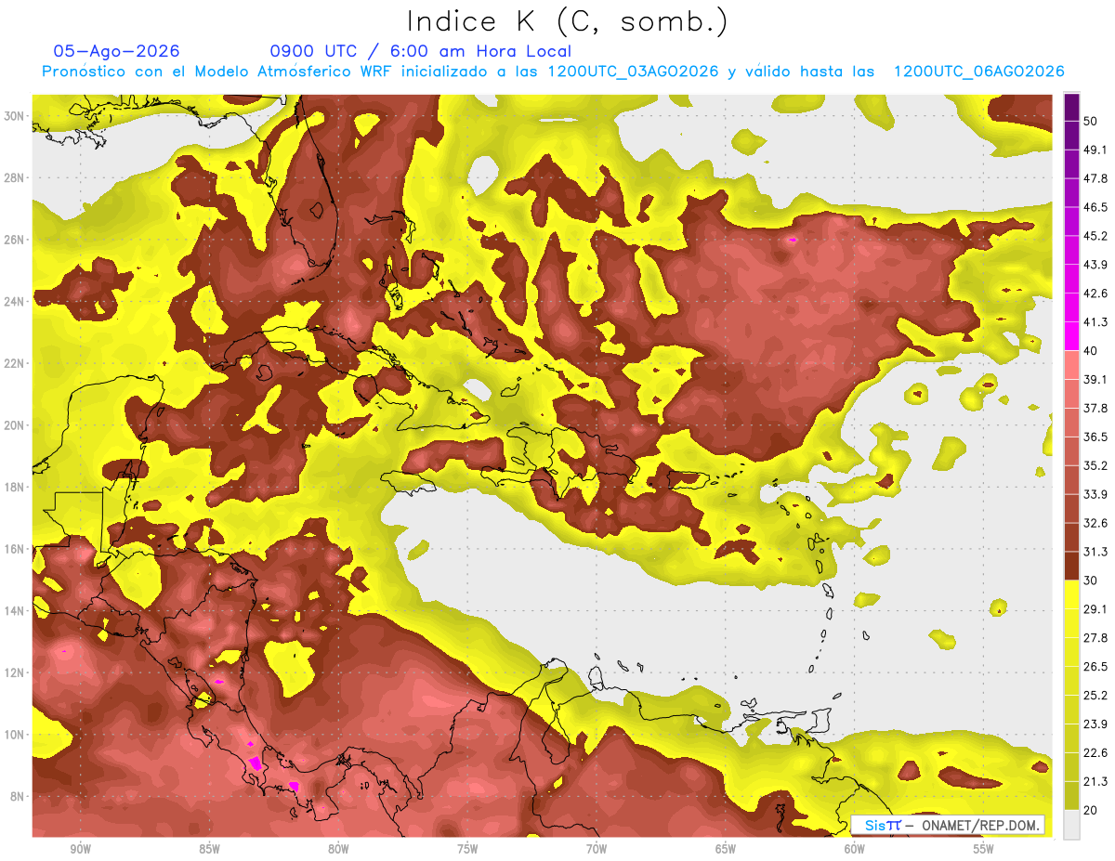The width and height of the screenshot is (1115, 861).
Task: Click the colorbar value 36.5
Action: (x=1096, y=437)
